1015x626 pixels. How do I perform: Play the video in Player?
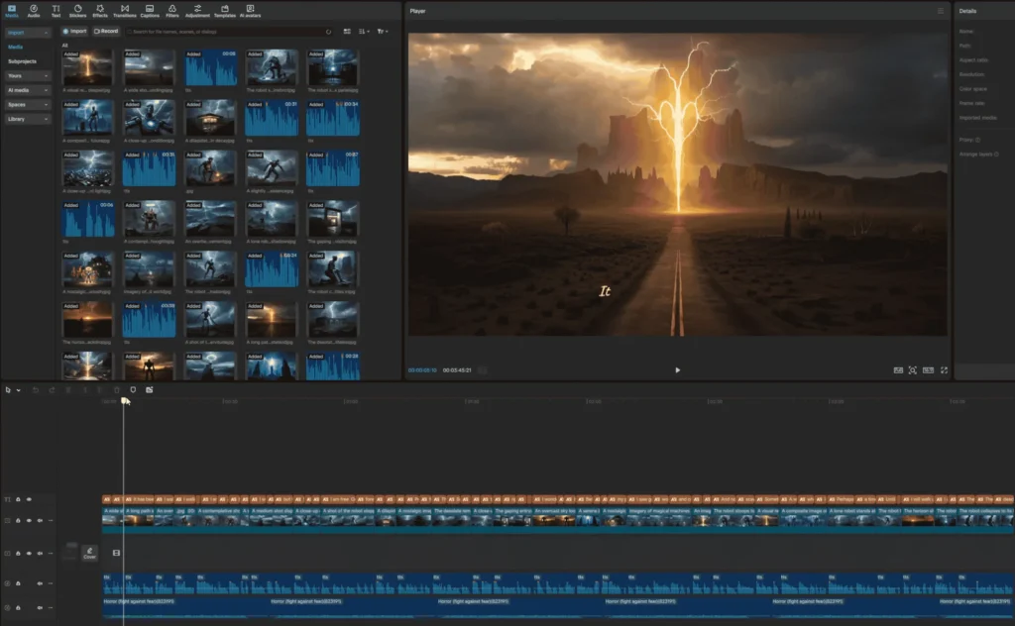click(677, 369)
